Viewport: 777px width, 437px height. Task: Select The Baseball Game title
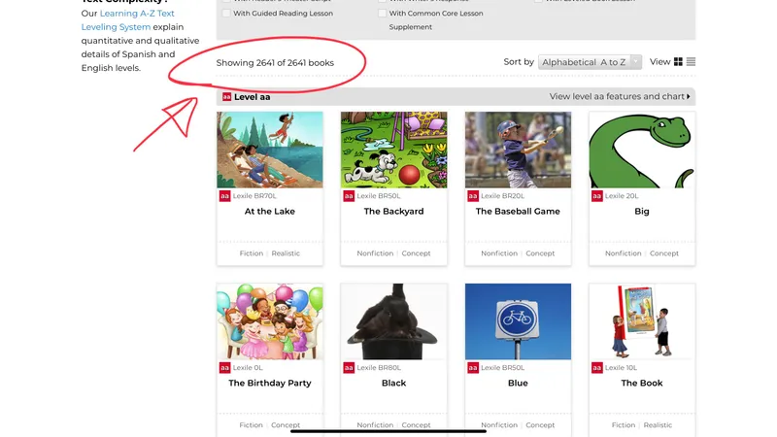coord(518,211)
